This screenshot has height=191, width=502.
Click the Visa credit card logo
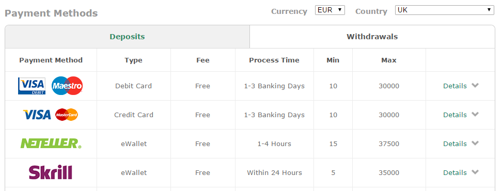point(37,115)
